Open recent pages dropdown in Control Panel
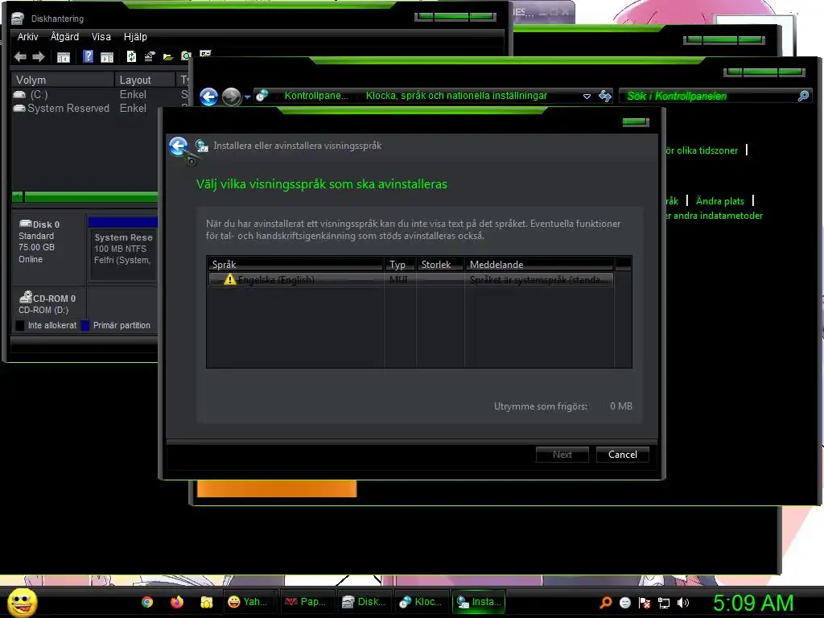 [x=247, y=97]
